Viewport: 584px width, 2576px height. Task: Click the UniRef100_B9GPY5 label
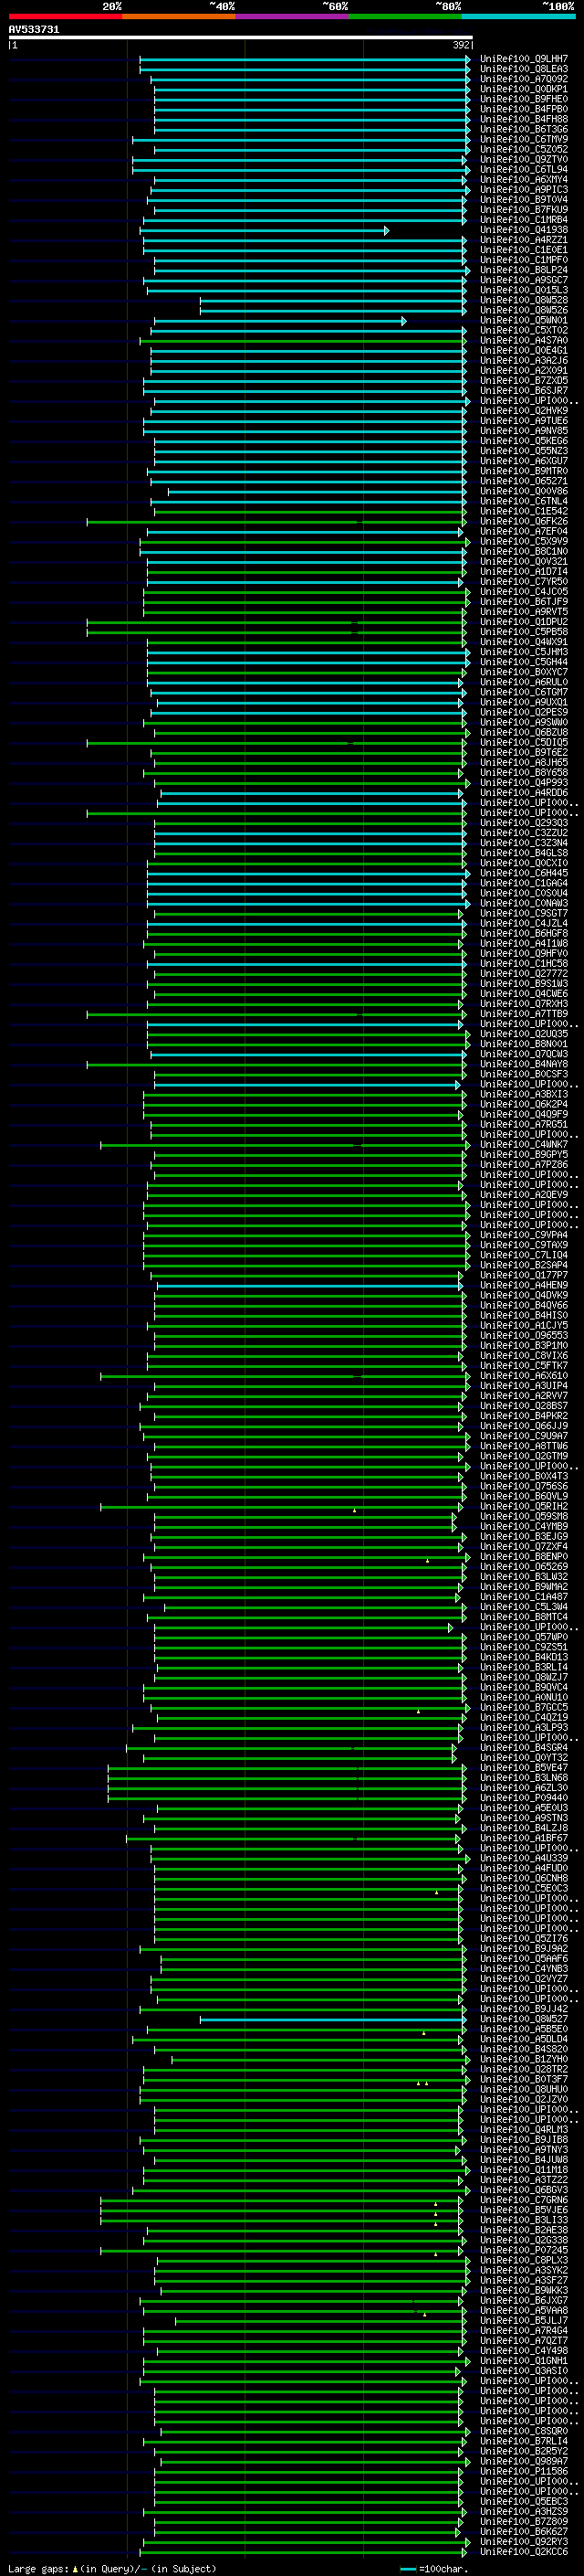(x=524, y=1155)
